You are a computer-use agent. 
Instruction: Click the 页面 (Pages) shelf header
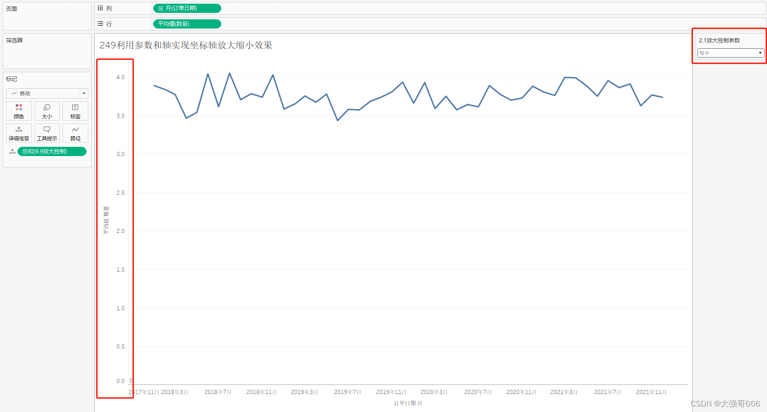click(12, 9)
